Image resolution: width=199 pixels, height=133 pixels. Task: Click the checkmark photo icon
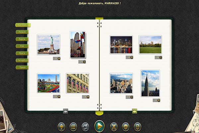(x=85, y=127)
